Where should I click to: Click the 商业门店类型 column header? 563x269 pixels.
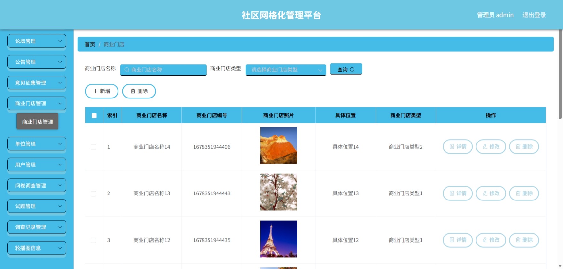tap(406, 115)
